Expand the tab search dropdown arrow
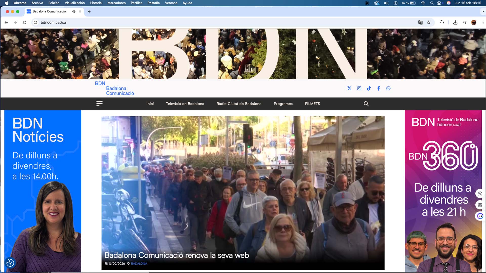Viewport: 486px width, 273px height. pyautogui.click(x=483, y=11)
